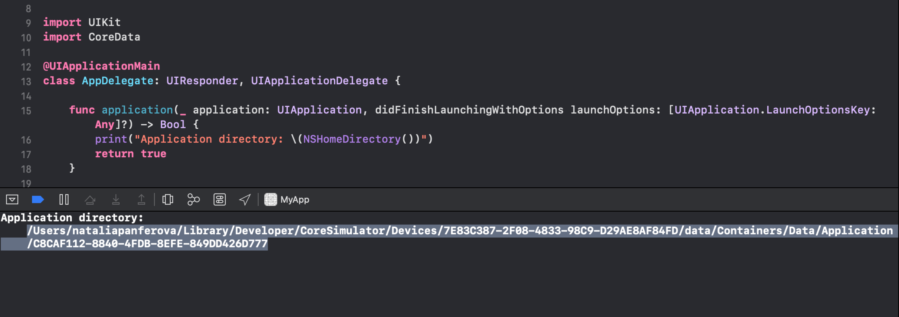This screenshot has height=317, width=899.
Task: Click the MyApp process icon
Action: [270, 199]
